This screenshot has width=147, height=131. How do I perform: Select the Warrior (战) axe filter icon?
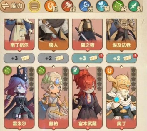point(68,6)
